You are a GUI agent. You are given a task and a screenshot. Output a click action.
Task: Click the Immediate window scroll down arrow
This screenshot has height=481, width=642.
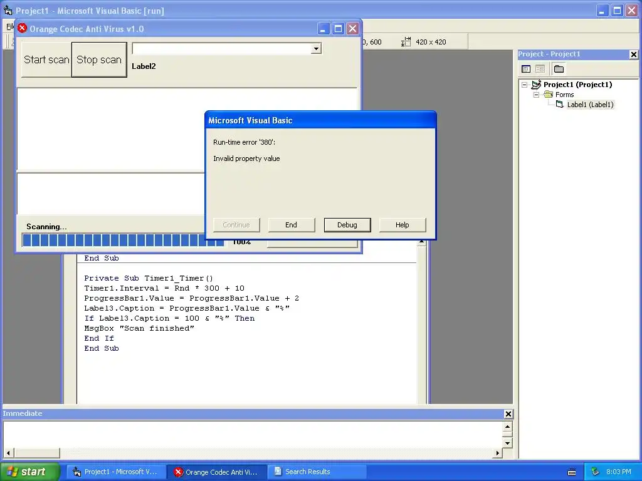[x=507, y=443]
